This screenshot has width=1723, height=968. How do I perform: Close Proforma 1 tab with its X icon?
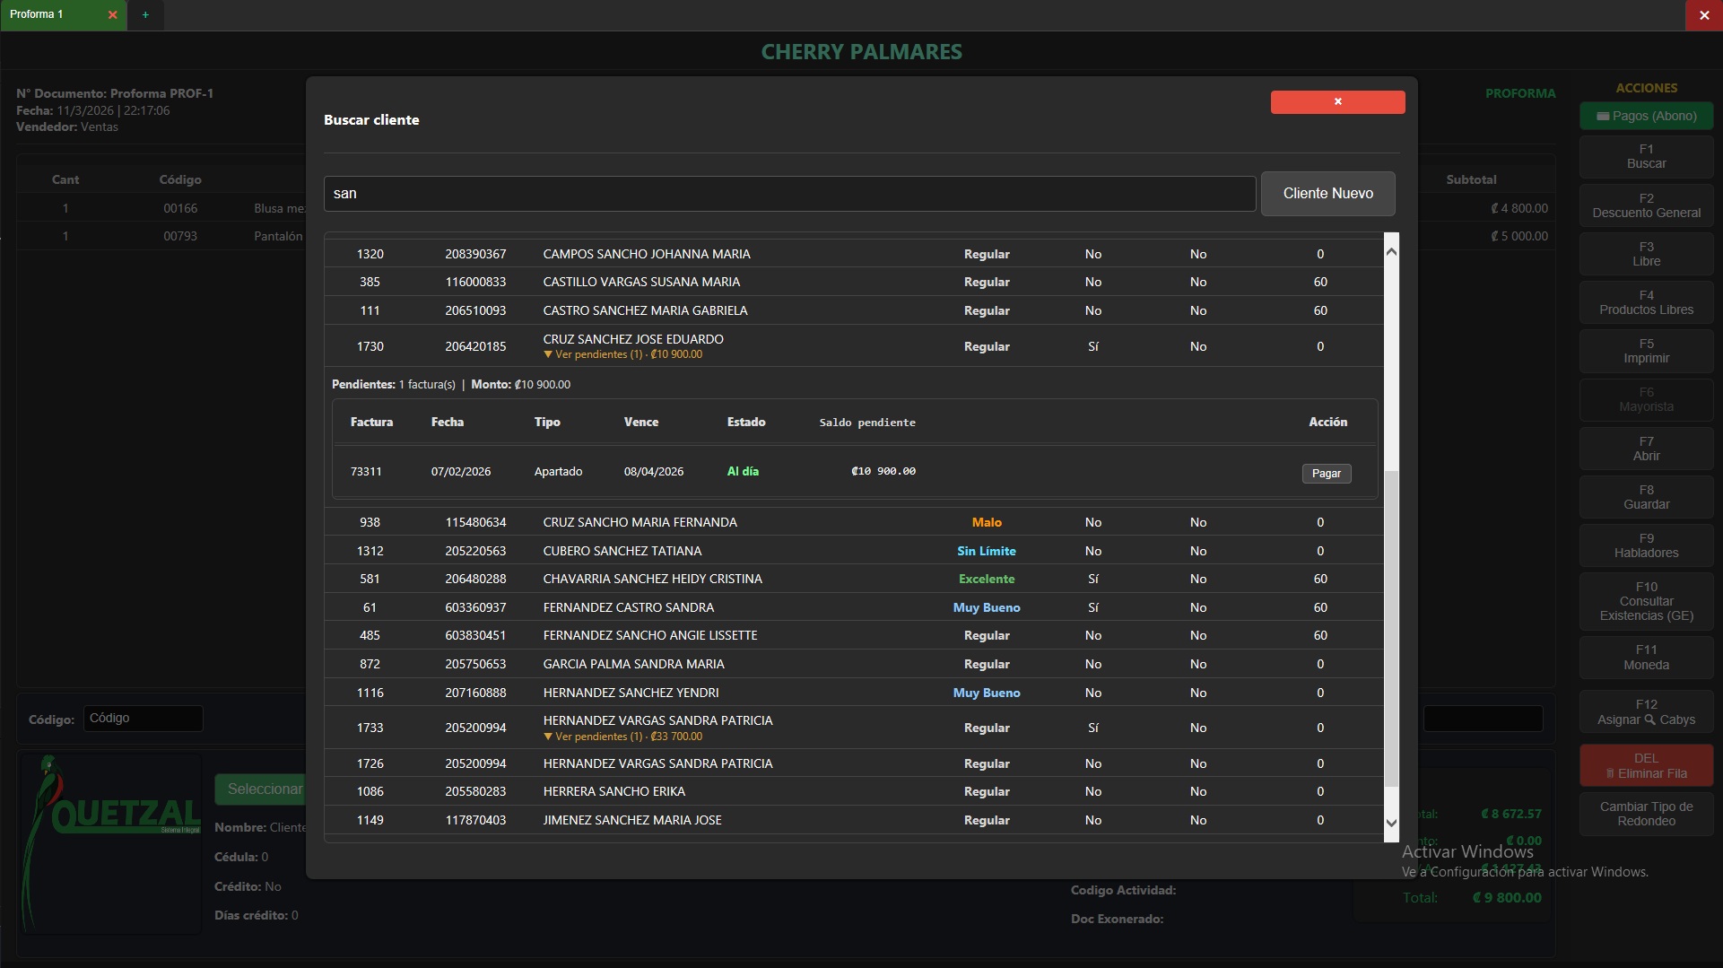(112, 15)
